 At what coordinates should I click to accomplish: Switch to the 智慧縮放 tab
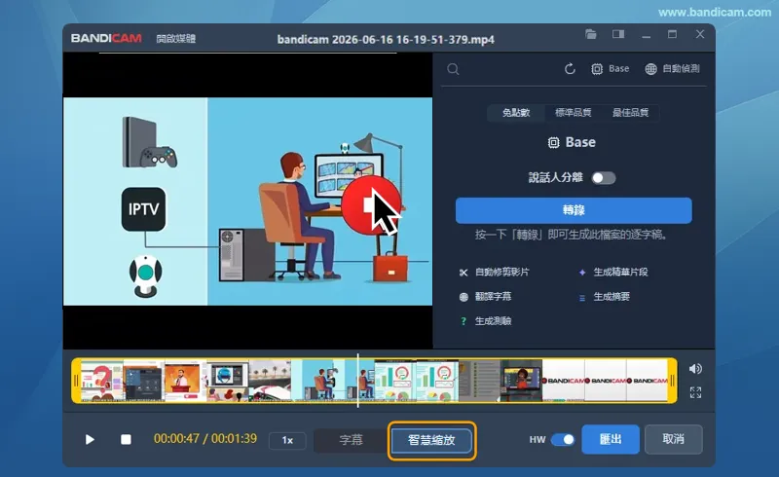tap(431, 440)
